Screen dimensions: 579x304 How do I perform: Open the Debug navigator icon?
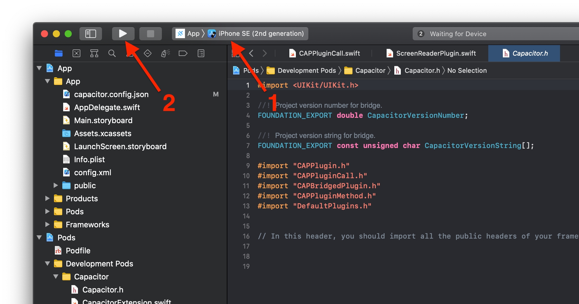click(x=165, y=53)
